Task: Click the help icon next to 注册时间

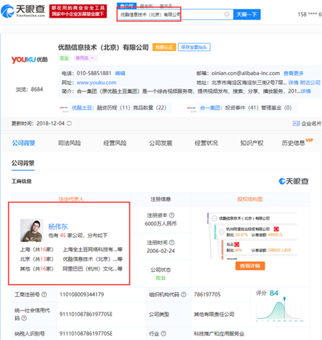Action: pyautogui.click(x=172, y=242)
